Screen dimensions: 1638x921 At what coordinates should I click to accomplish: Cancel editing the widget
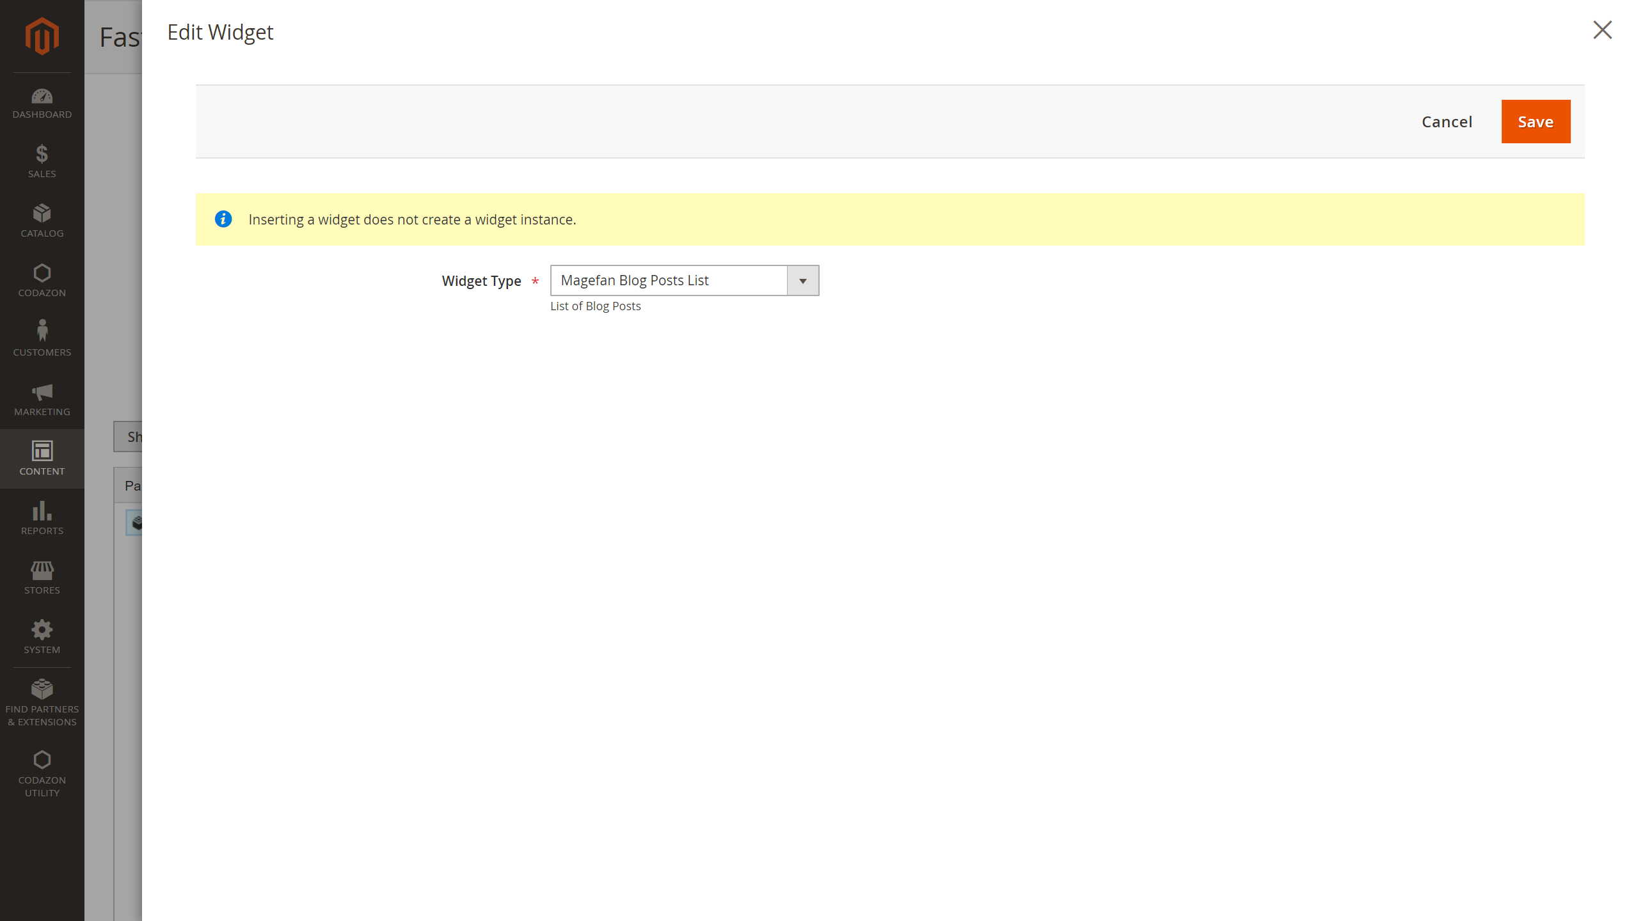pyautogui.click(x=1447, y=122)
